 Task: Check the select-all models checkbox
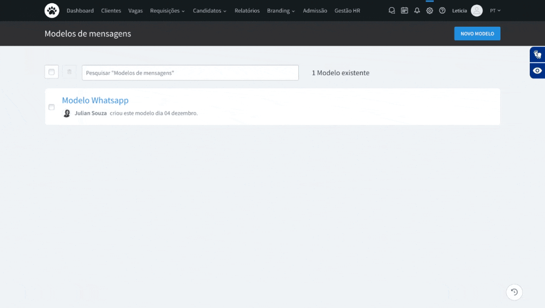pos(51,72)
